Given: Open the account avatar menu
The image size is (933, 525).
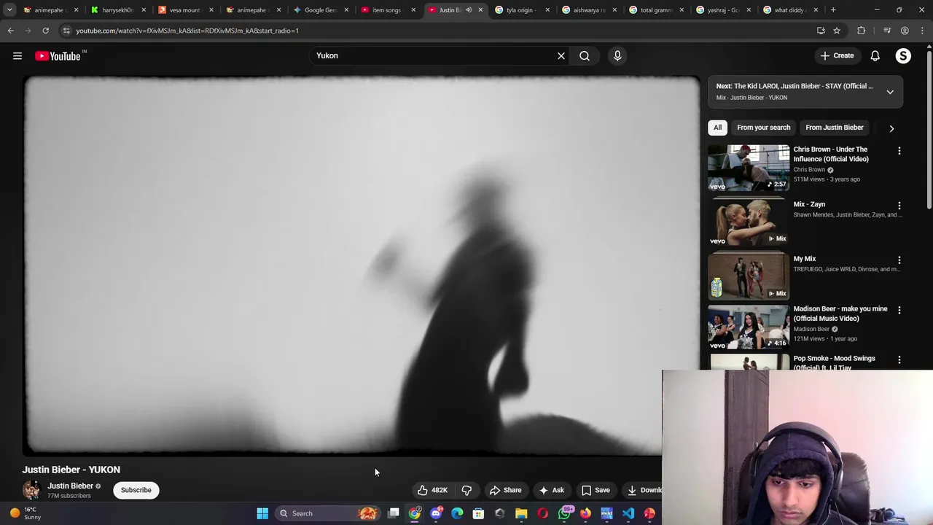Looking at the screenshot, I should 903,56.
